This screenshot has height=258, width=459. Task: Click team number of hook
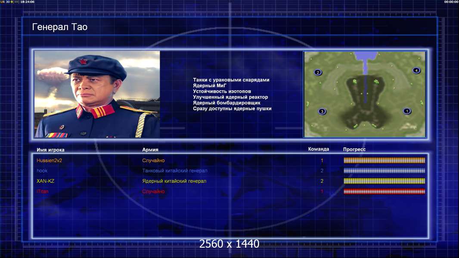(x=322, y=171)
